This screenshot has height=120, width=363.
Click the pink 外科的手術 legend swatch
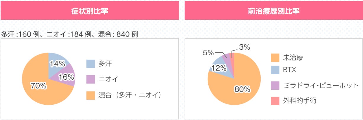(275, 101)
